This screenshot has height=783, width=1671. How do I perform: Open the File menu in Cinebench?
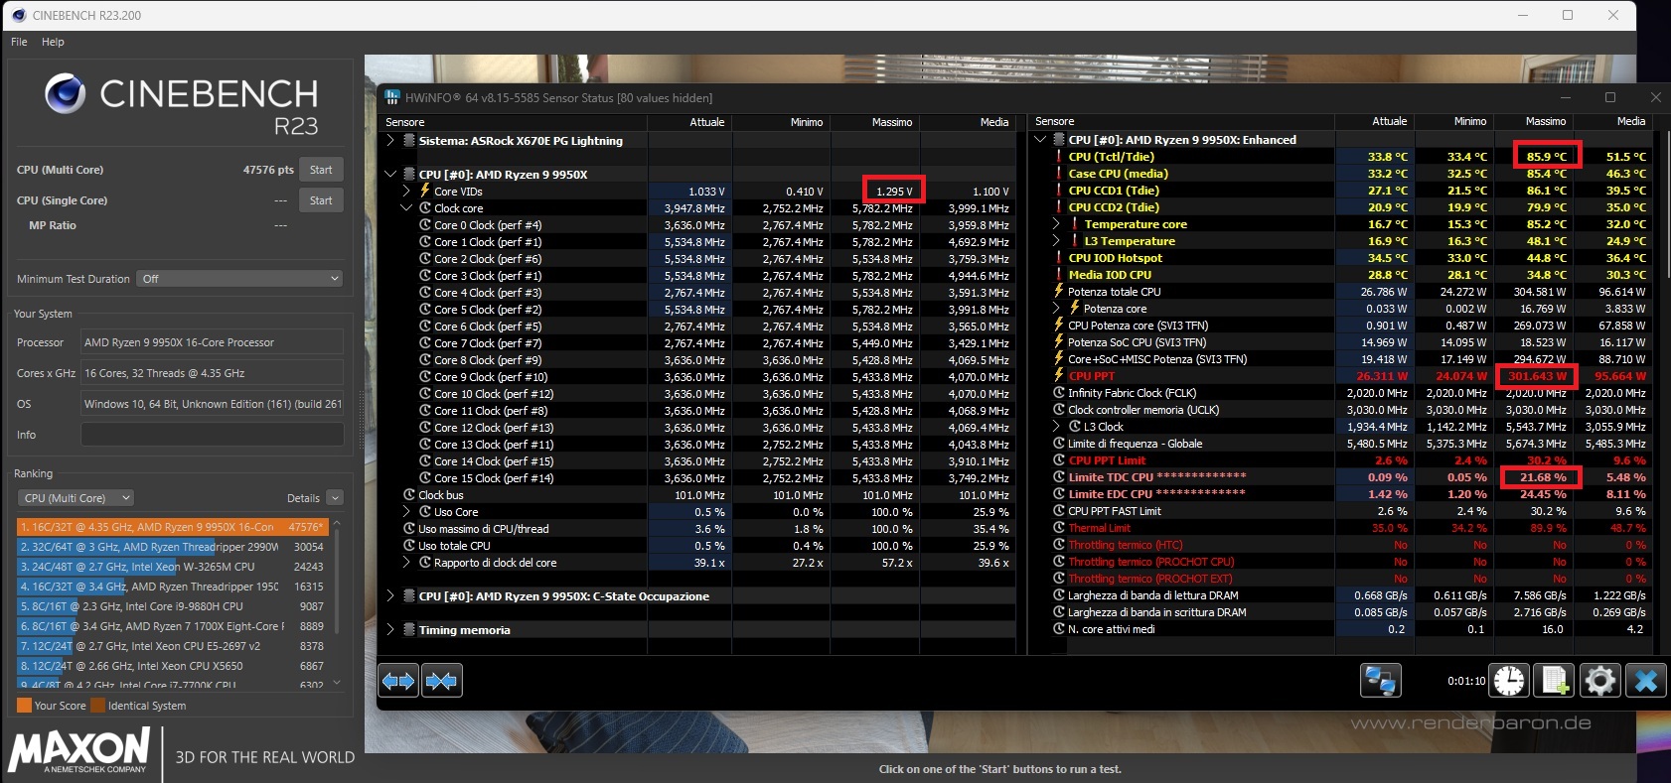coord(19,42)
